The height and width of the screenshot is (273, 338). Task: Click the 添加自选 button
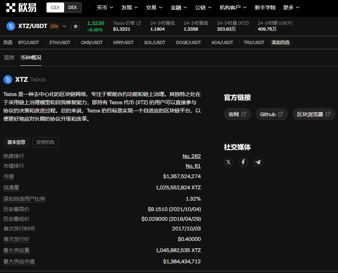280,43
